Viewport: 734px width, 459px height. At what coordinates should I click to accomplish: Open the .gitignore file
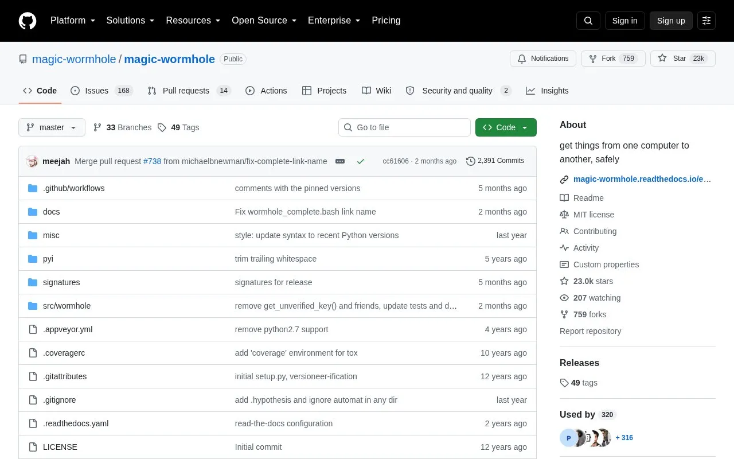[60, 400]
